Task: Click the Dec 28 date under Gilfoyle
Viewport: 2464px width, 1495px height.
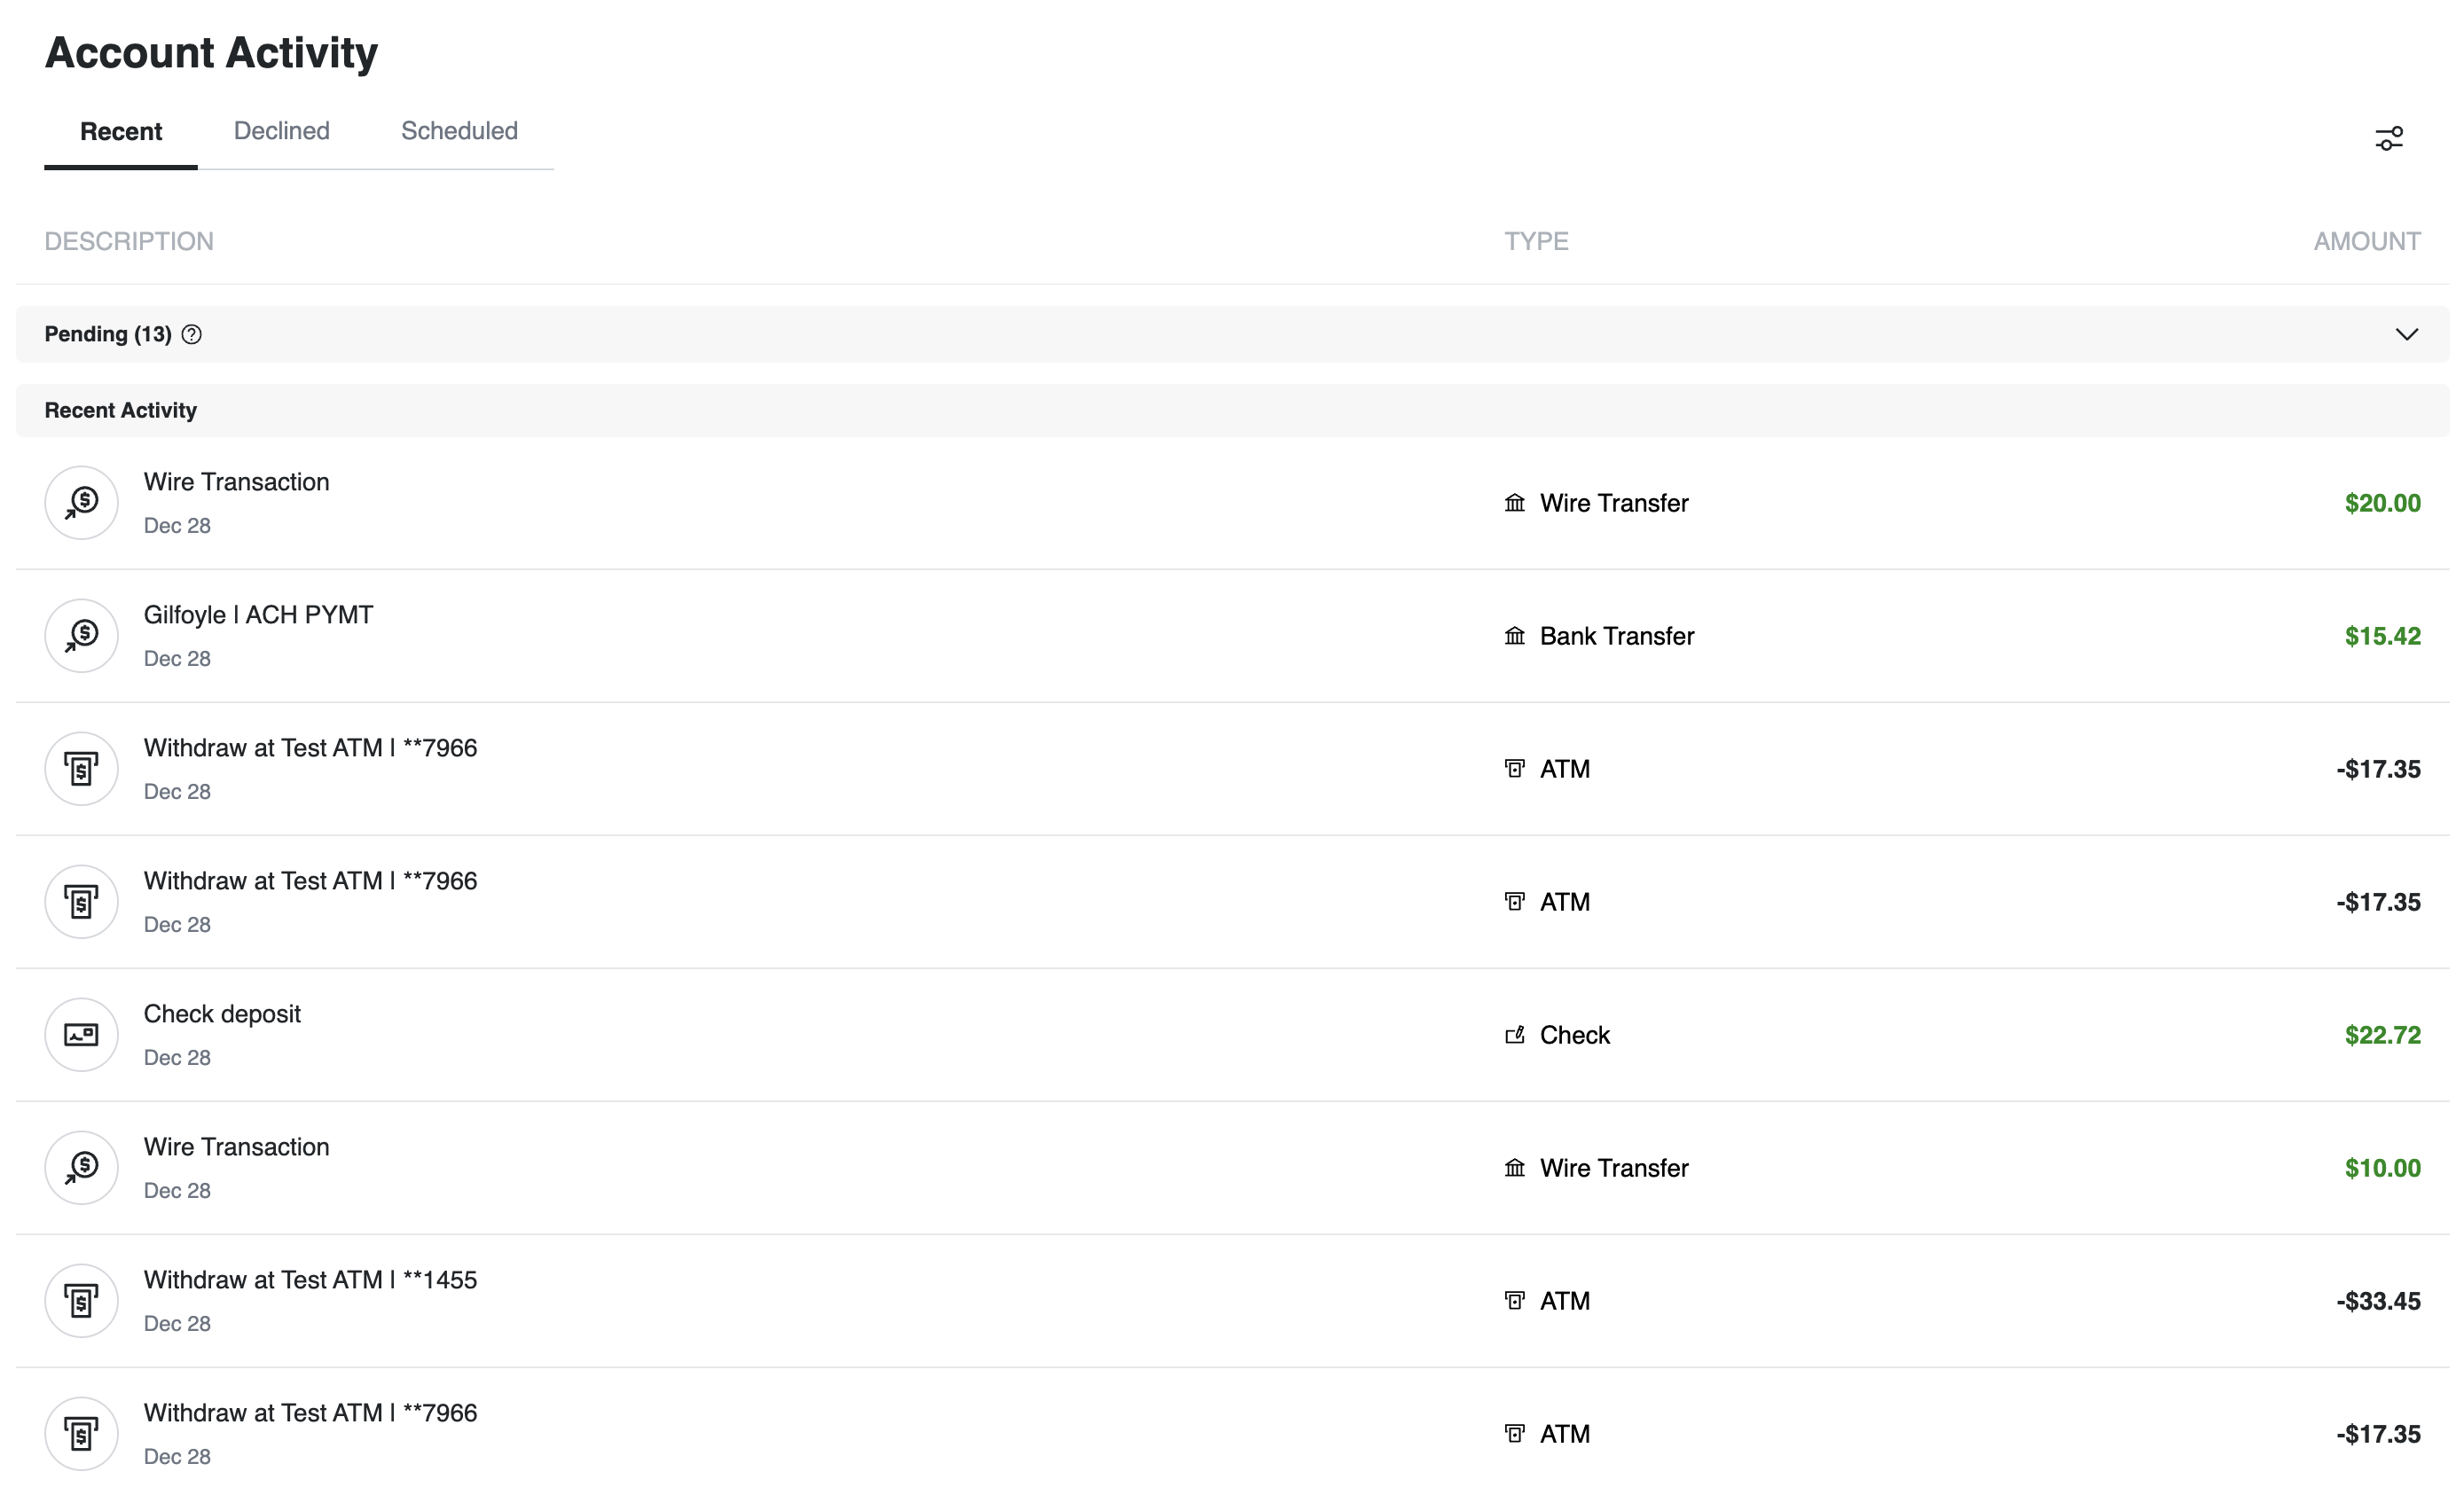Action: pos(177,659)
